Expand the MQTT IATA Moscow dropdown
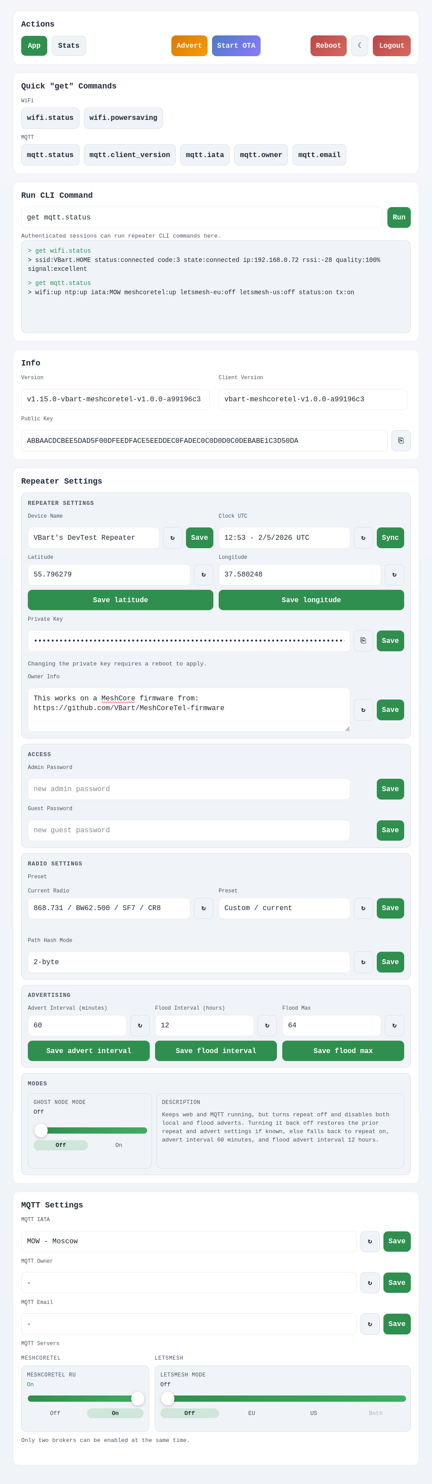Image resolution: width=432 pixels, height=1484 pixels. 189,1242
